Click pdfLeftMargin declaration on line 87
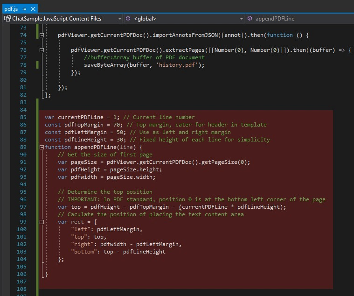Image resolution: width=354 pixels, height=296 pixels. [85, 132]
